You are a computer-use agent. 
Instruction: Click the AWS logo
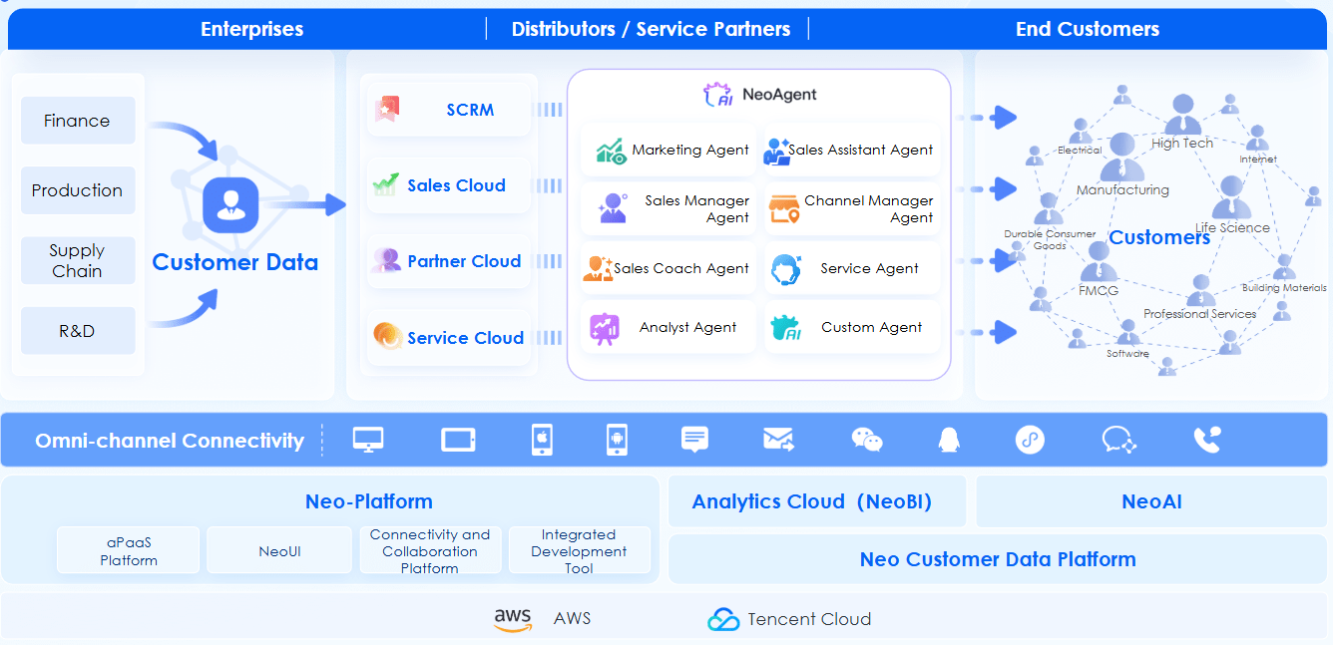pyautogui.click(x=513, y=619)
